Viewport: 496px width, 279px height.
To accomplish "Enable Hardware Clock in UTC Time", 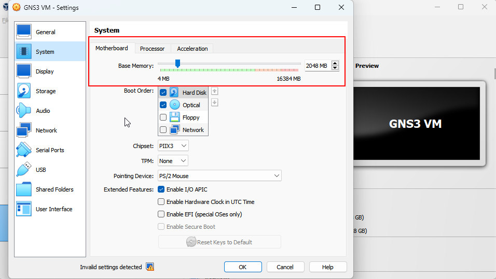I will pos(161,202).
